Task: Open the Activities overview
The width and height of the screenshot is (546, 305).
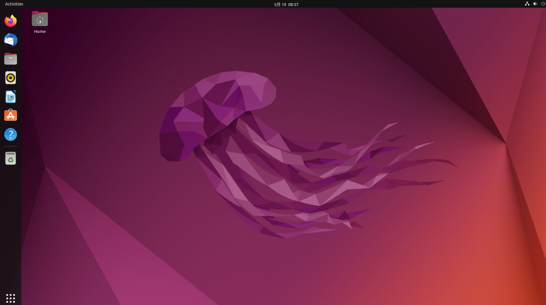Action: point(14,4)
